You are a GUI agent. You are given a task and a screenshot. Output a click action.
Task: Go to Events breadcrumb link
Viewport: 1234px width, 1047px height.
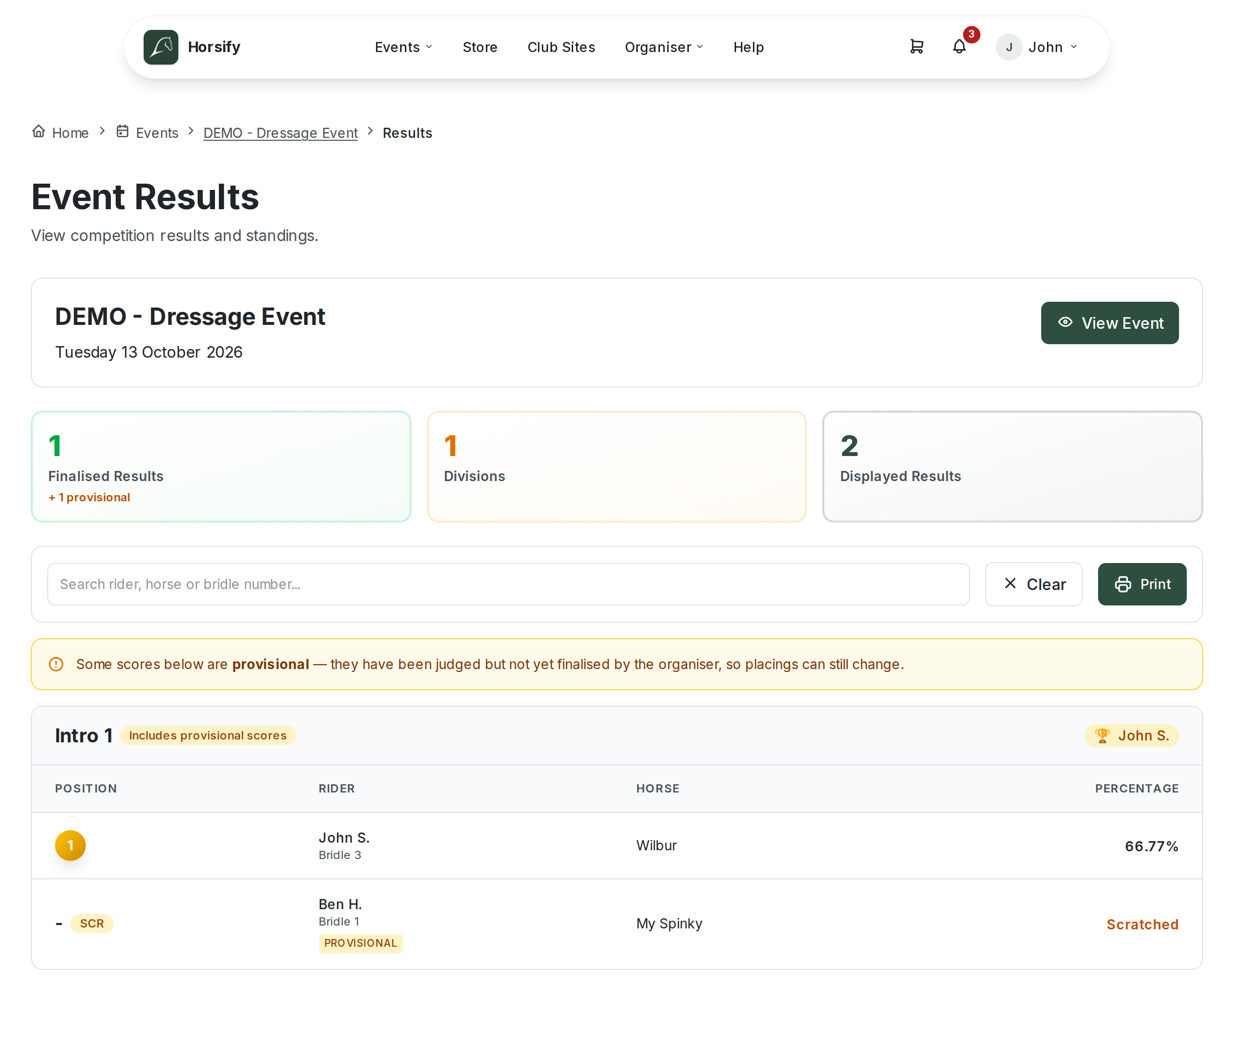coord(157,133)
